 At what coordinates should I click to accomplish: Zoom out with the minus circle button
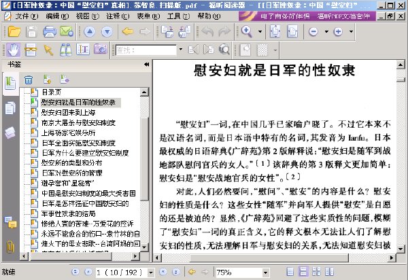click(313, 32)
